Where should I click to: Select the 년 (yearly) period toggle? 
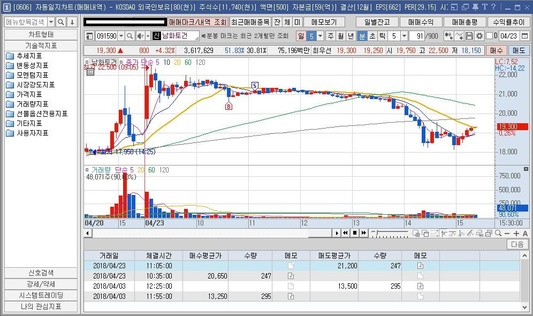point(351,36)
